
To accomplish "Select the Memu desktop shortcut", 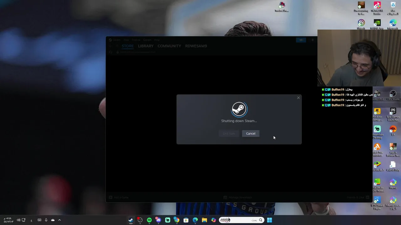I will (x=393, y=184).
